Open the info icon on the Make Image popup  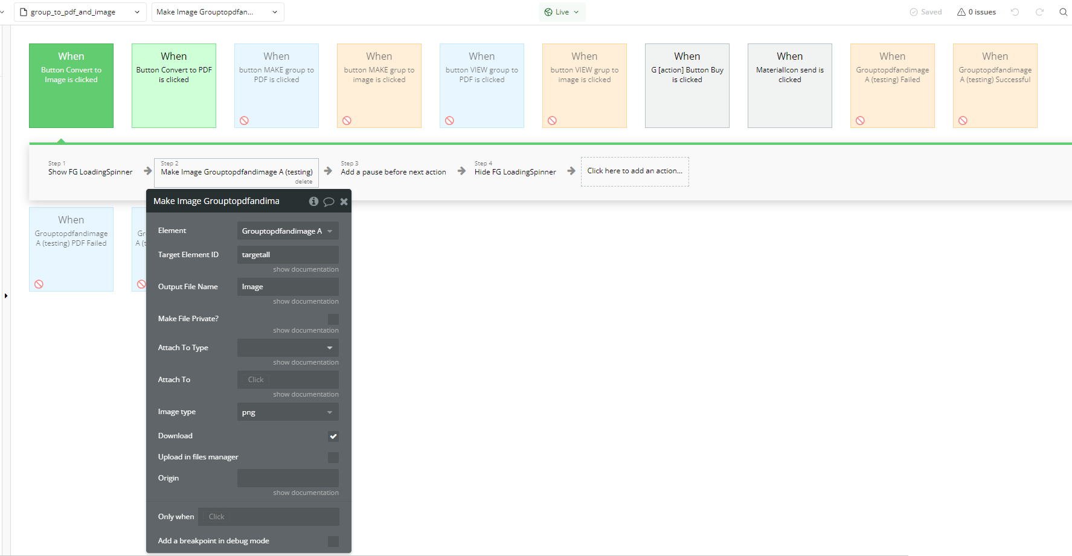[x=313, y=201]
